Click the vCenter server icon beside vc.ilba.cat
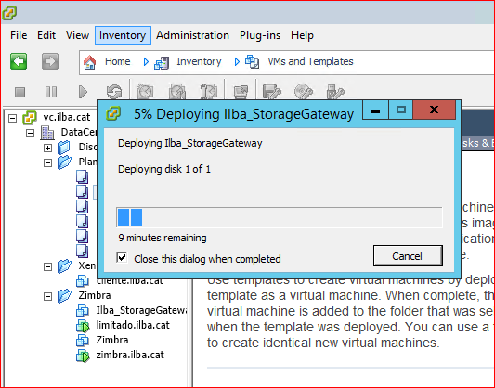This screenshot has width=495, height=388. pyautogui.click(x=30, y=118)
